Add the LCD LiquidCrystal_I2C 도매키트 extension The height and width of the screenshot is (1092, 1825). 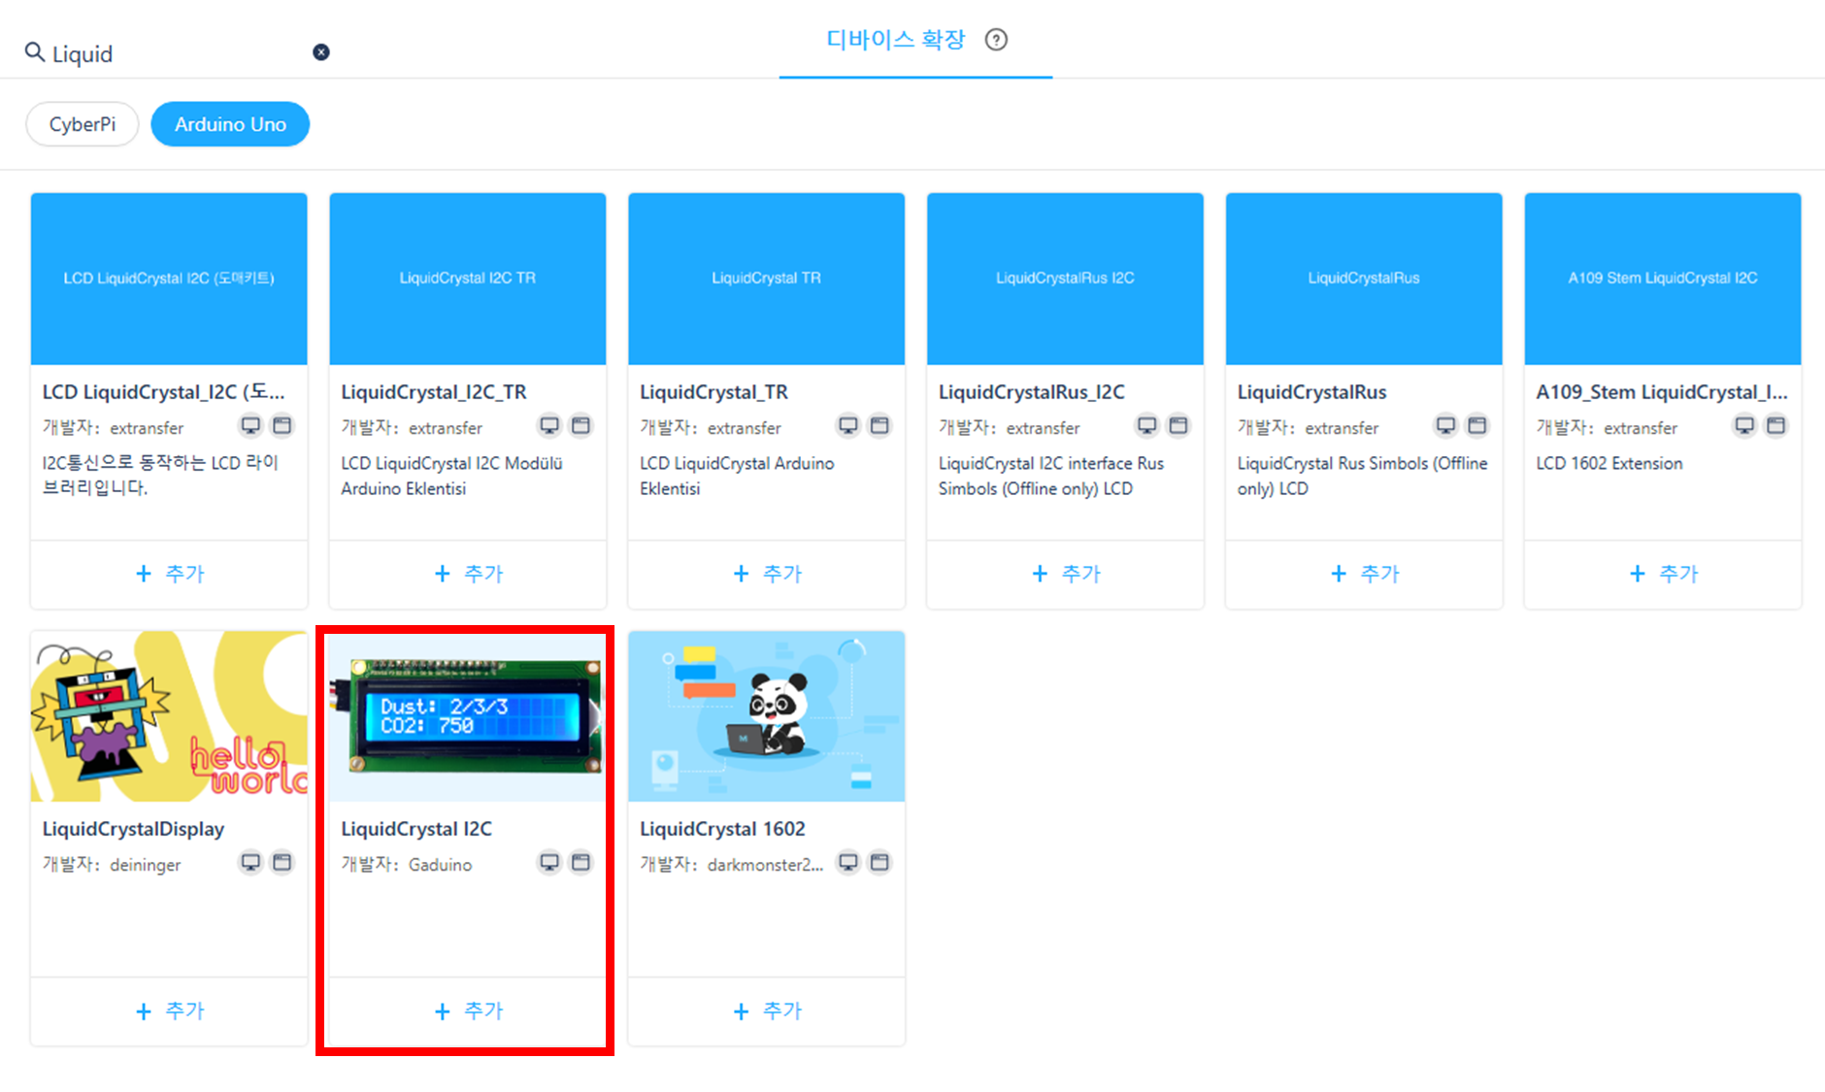click(170, 574)
